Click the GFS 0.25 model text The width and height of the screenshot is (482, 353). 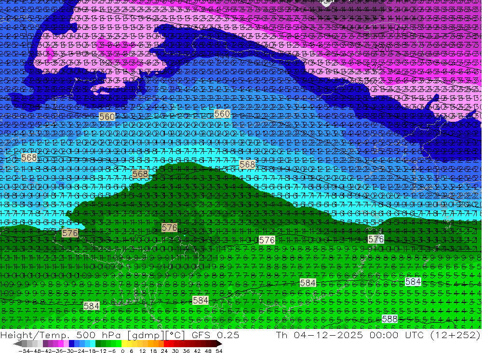point(215,335)
